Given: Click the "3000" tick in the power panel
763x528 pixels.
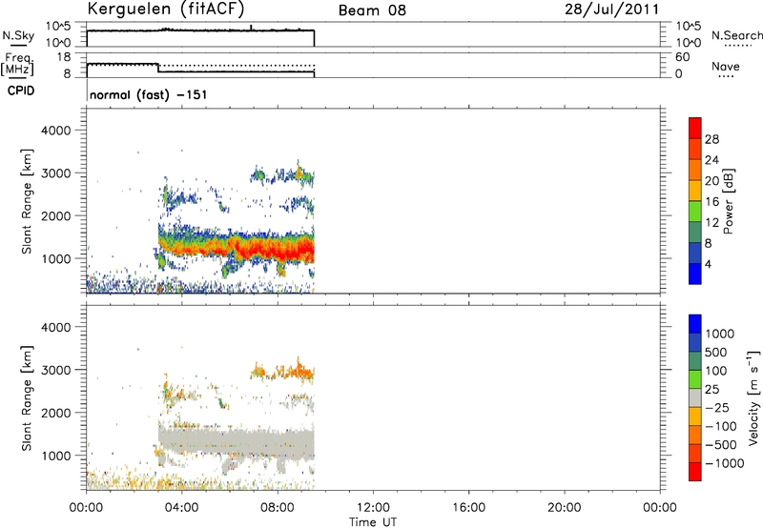Looking at the screenshot, I should [55, 173].
